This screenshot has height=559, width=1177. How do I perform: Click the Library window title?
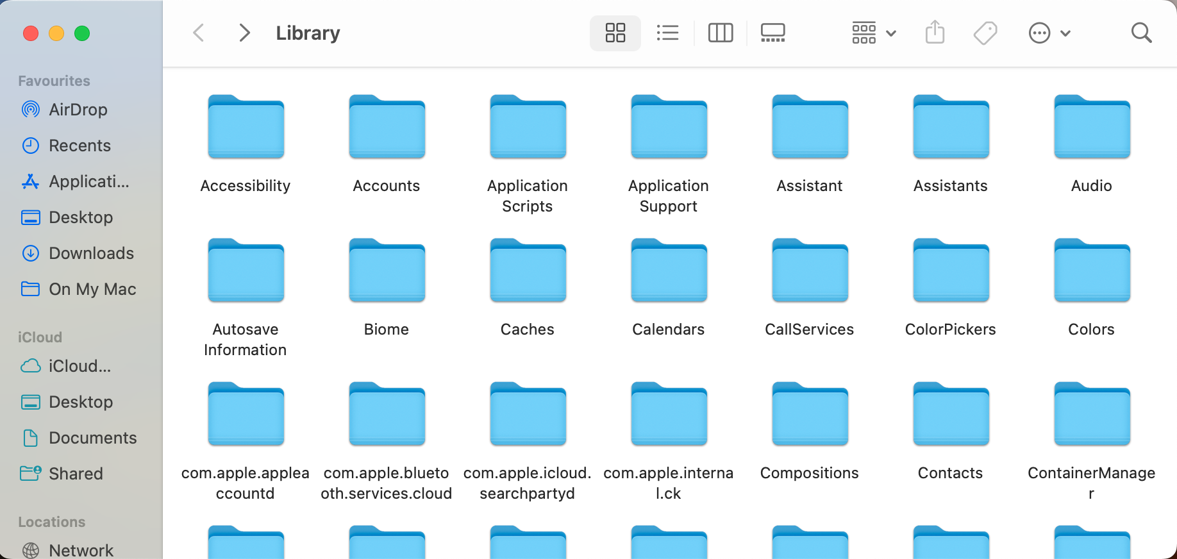308,33
